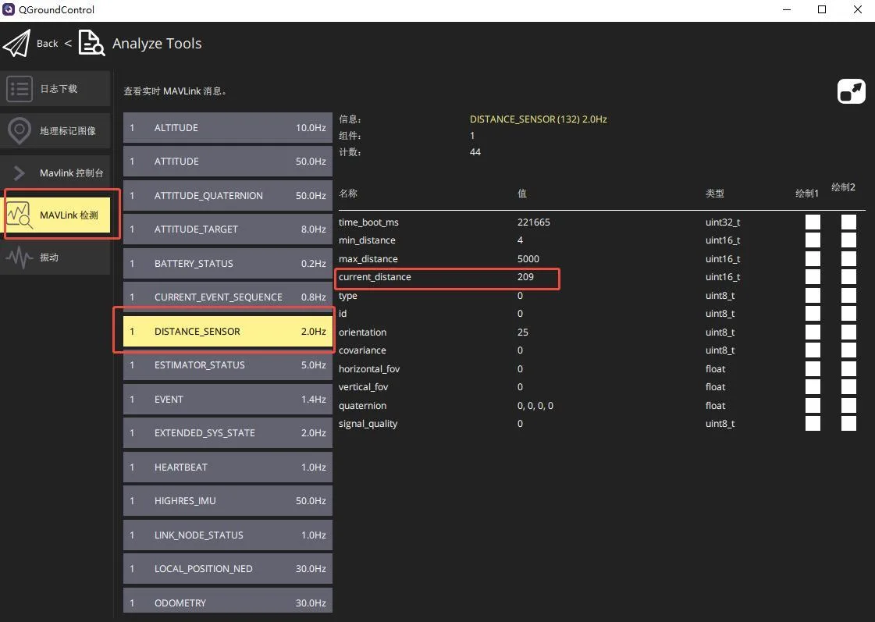Click the log download list icon

tap(20, 89)
